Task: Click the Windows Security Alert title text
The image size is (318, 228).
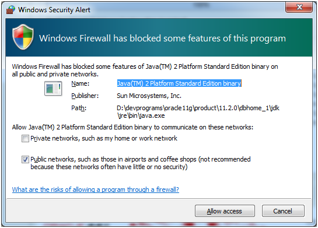Action: (x=54, y=10)
